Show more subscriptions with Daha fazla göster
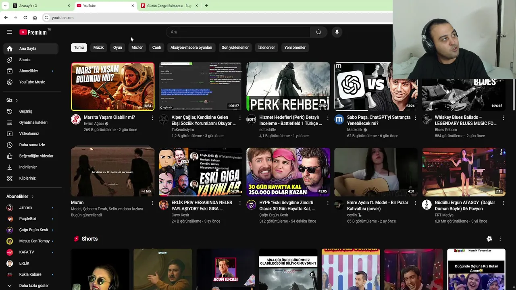 pyautogui.click(x=31, y=286)
